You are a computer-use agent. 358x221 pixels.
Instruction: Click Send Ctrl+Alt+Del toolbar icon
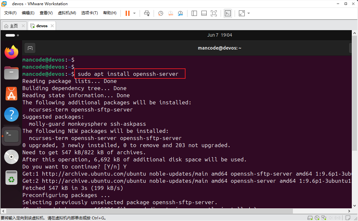click(147, 13)
